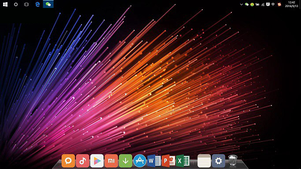The width and height of the screenshot is (301, 169).
Task: Open Microsoft Word from the dock
Action: pyautogui.click(x=154, y=161)
